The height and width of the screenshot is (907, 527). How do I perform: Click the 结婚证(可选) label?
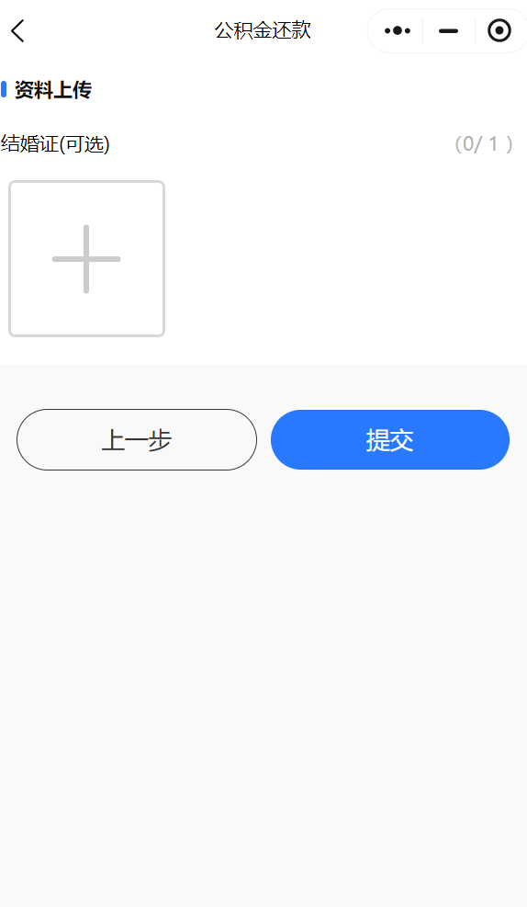point(55,143)
